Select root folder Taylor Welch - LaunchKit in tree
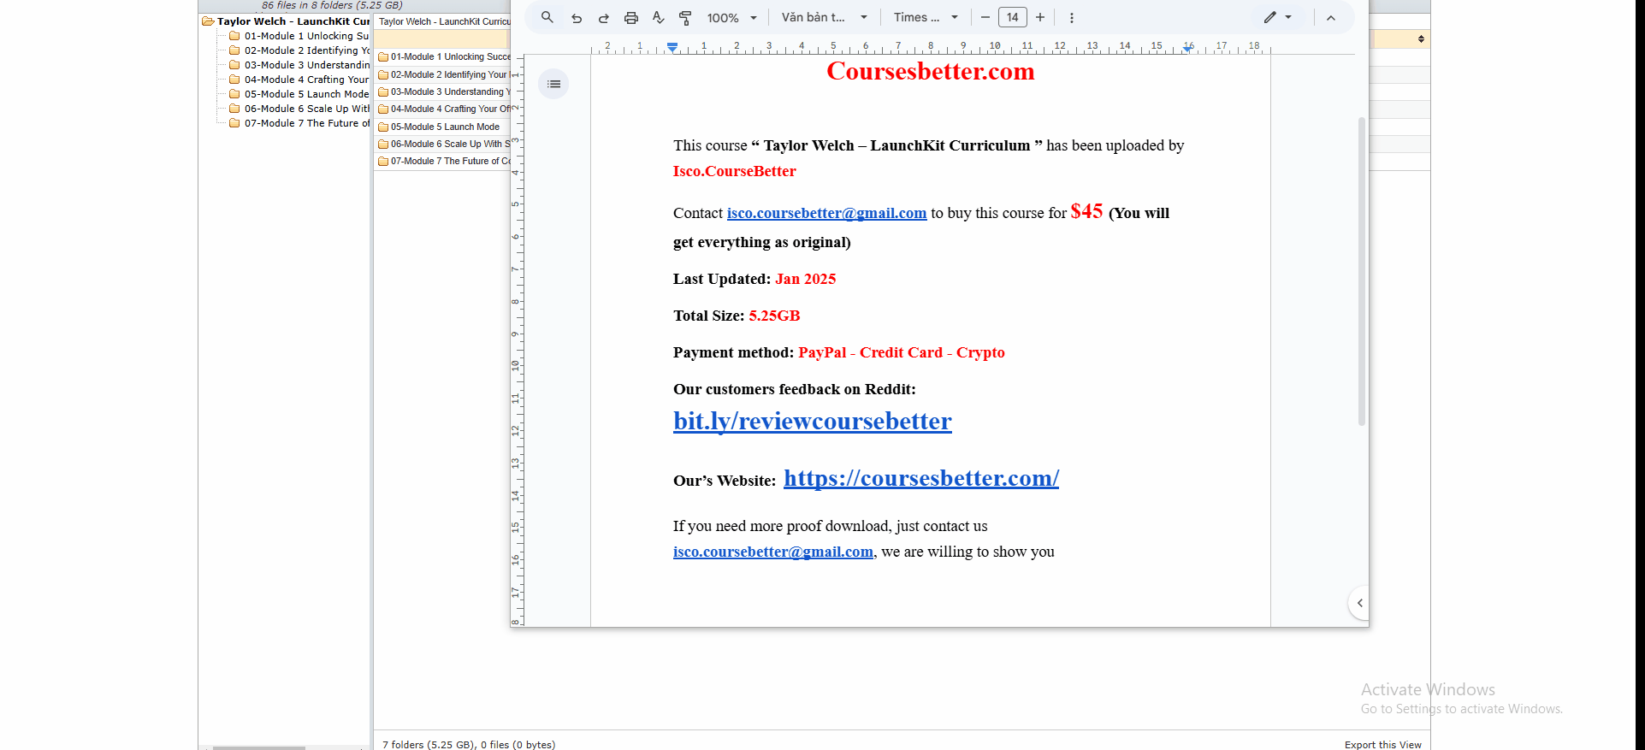 (293, 21)
